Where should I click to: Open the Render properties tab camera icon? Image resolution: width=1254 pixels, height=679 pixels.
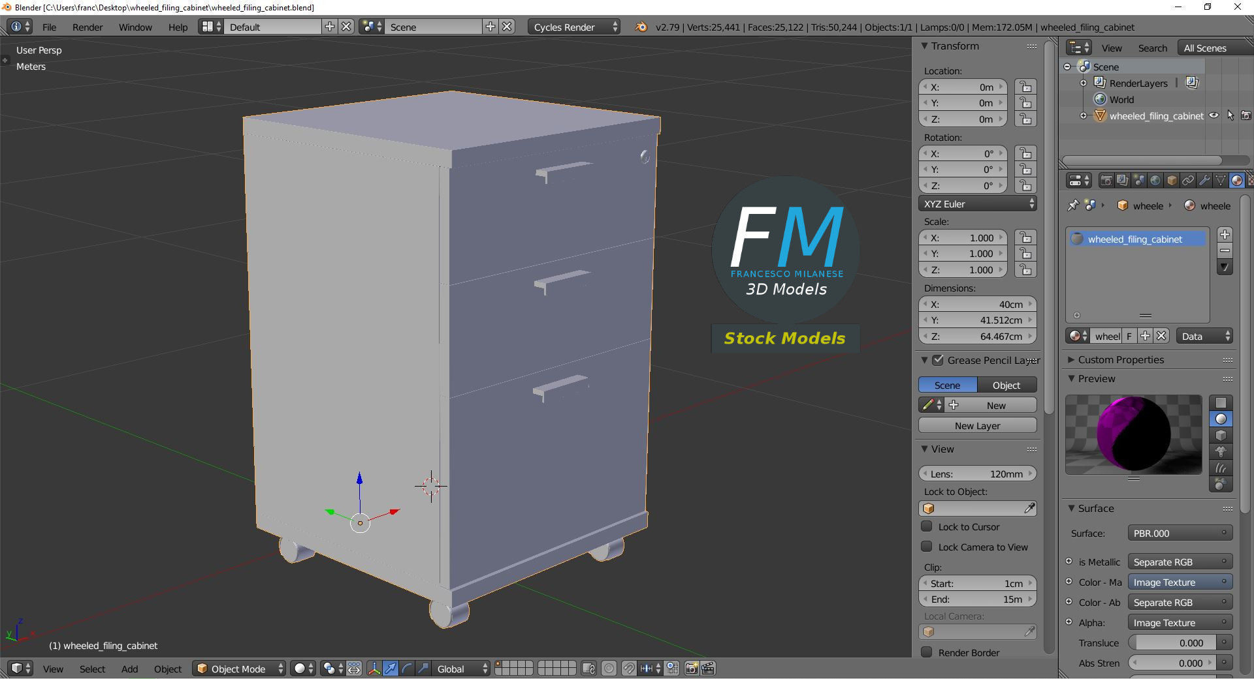(1106, 181)
